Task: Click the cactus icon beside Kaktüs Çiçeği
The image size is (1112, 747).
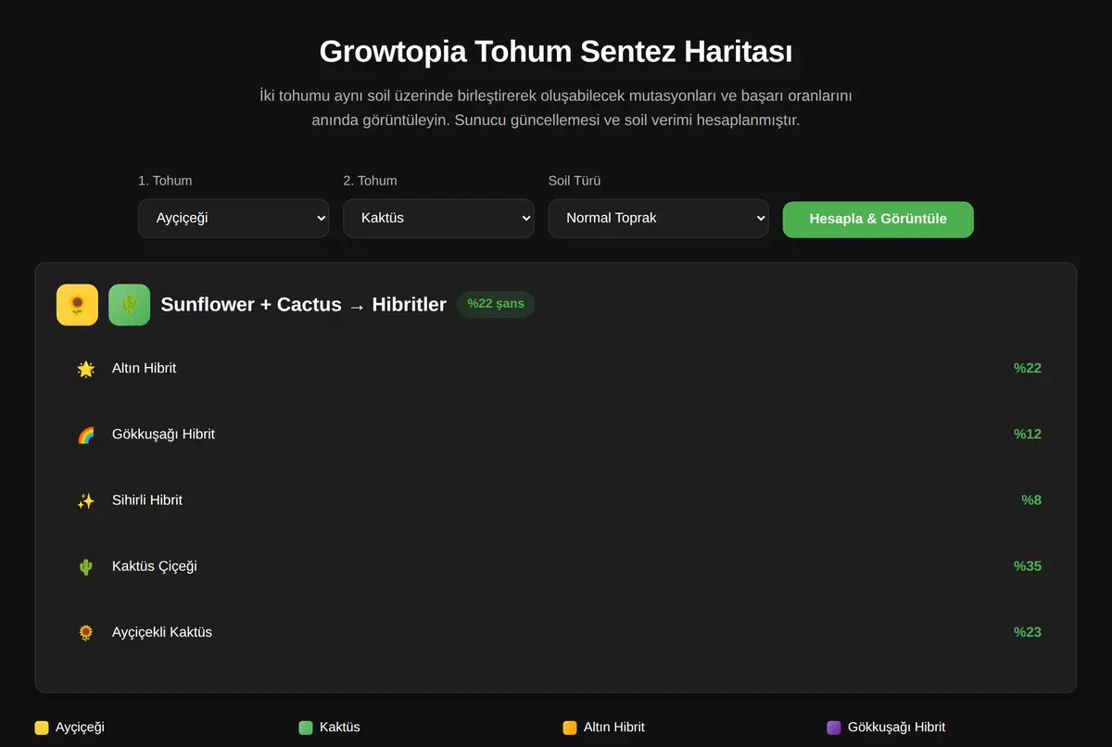Action: point(86,566)
